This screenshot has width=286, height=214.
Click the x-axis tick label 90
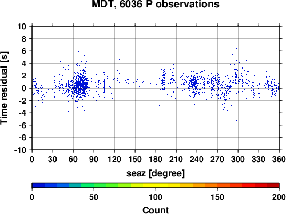[x=94, y=159]
